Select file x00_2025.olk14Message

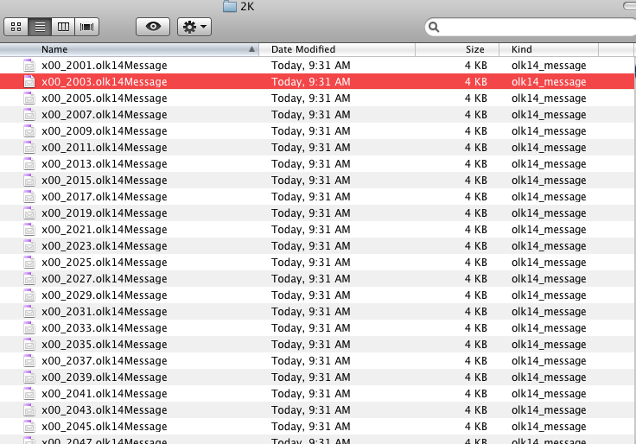[x=316, y=263]
